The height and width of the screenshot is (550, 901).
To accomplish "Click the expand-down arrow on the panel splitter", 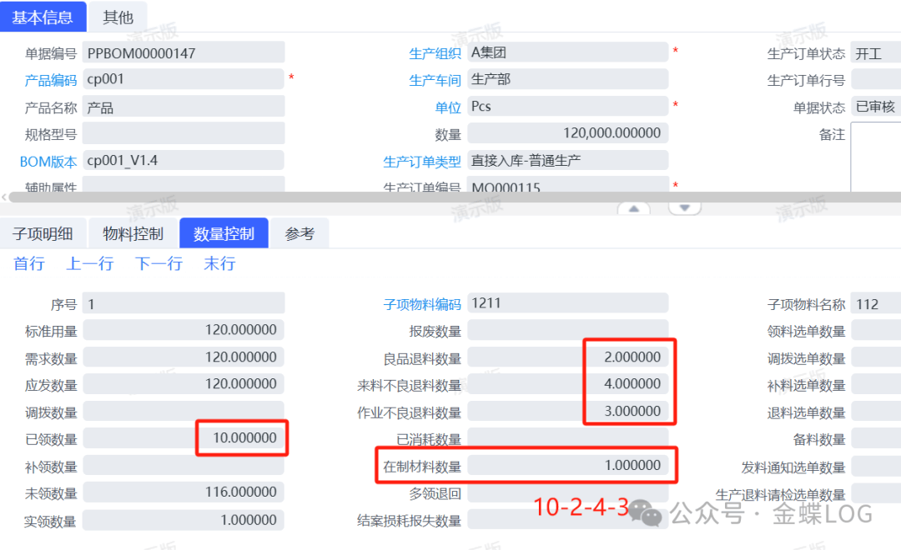I will pos(685,208).
